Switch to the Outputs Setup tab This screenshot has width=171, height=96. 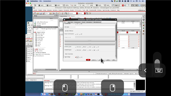point(63,16)
